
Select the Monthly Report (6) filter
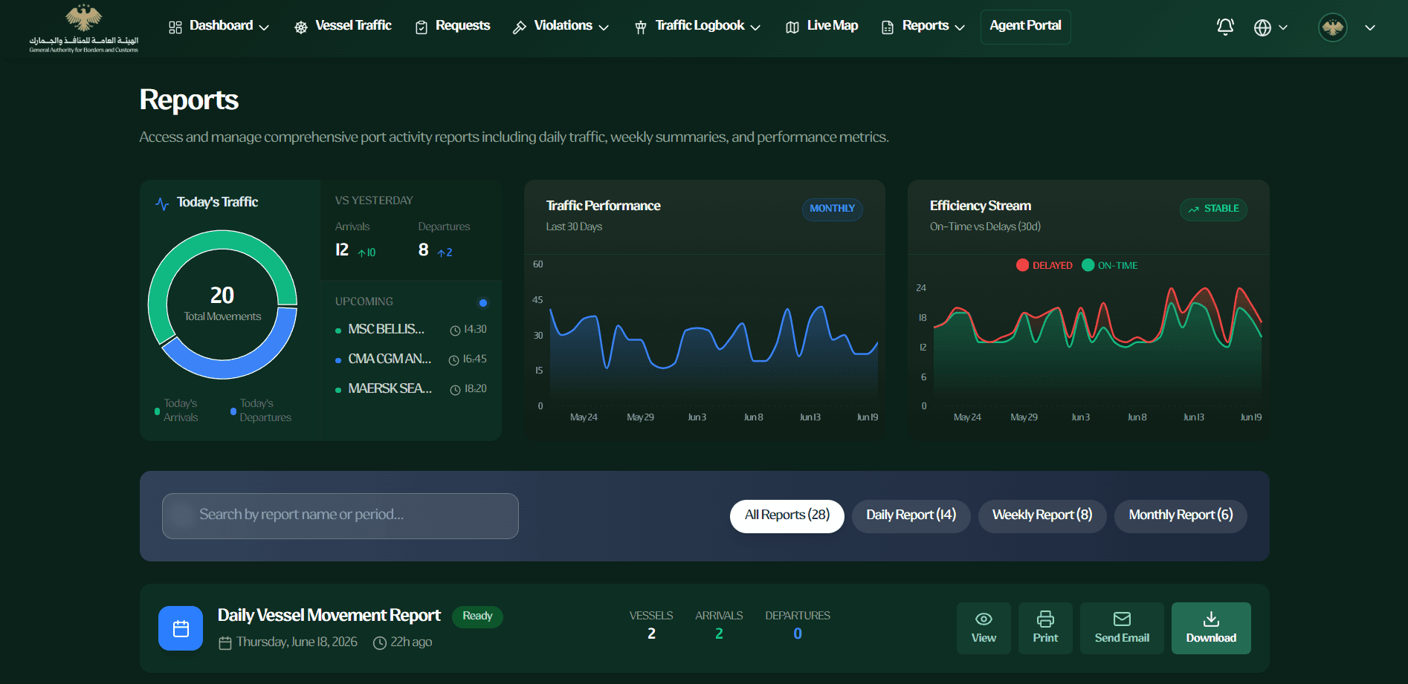(x=1181, y=516)
